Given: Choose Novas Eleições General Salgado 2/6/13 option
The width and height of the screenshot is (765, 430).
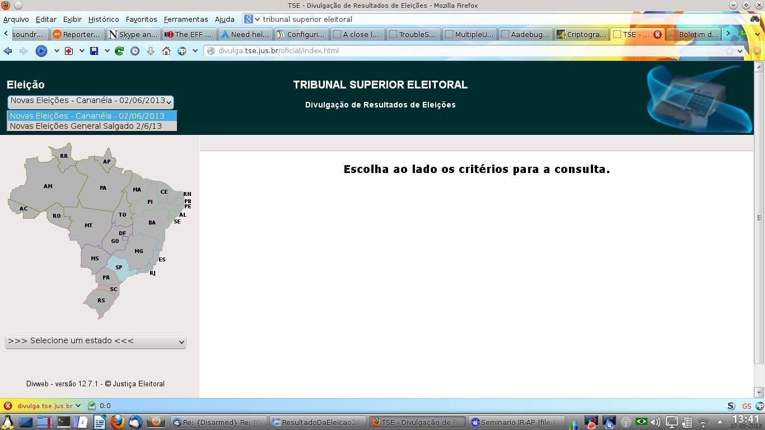Looking at the screenshot, I should point(86,126).
